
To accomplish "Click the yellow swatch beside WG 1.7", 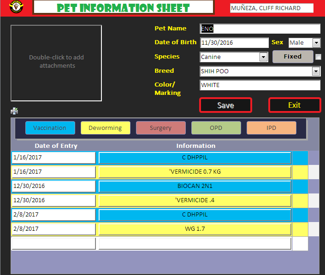I will pos(301,229).
